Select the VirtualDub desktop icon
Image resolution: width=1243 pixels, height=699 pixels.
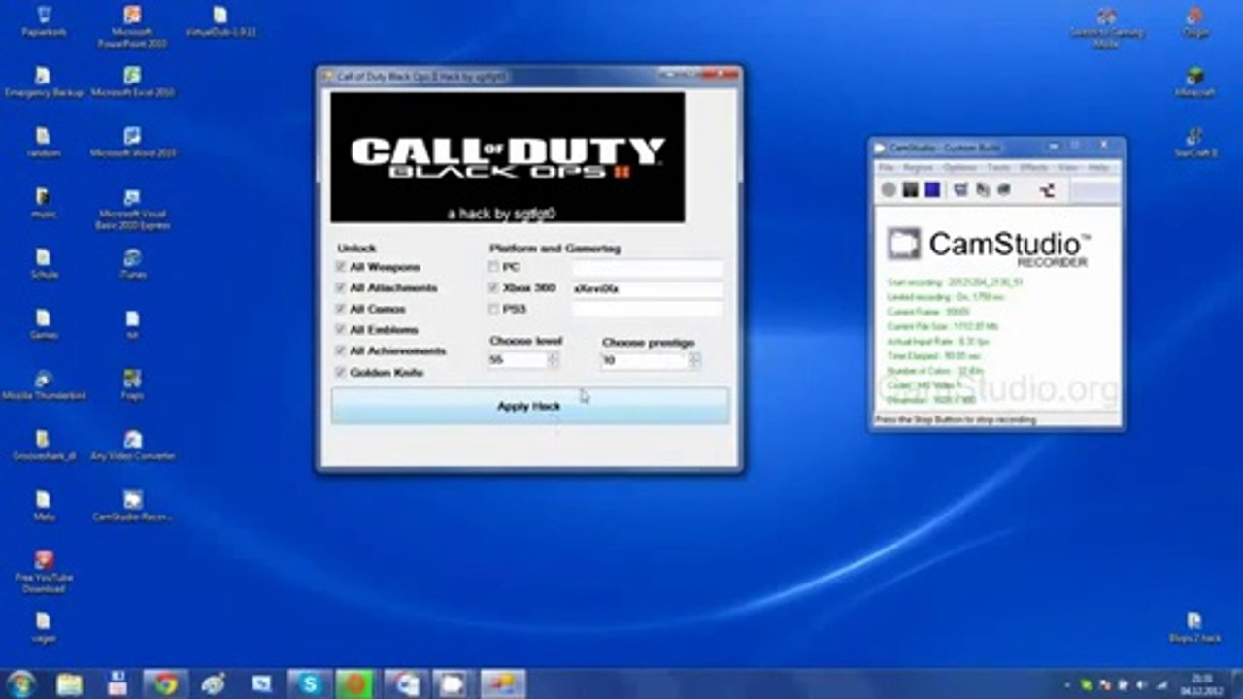coord(220,21)
